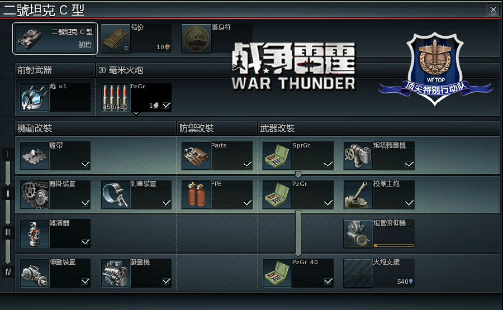The height and width of the screenshot is (310, 503).
Task: Select the 履帶 tracks modification icon
Action: pos(35,156)
